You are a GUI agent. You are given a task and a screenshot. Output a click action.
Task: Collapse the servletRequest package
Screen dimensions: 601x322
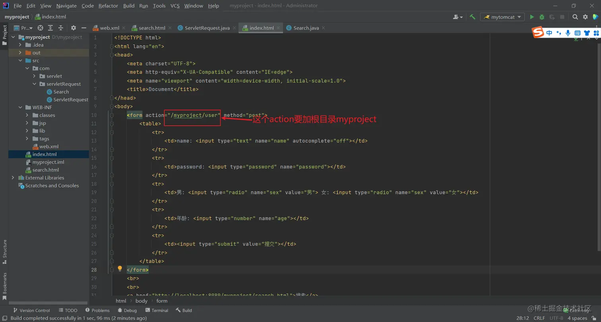click(35, 84)
